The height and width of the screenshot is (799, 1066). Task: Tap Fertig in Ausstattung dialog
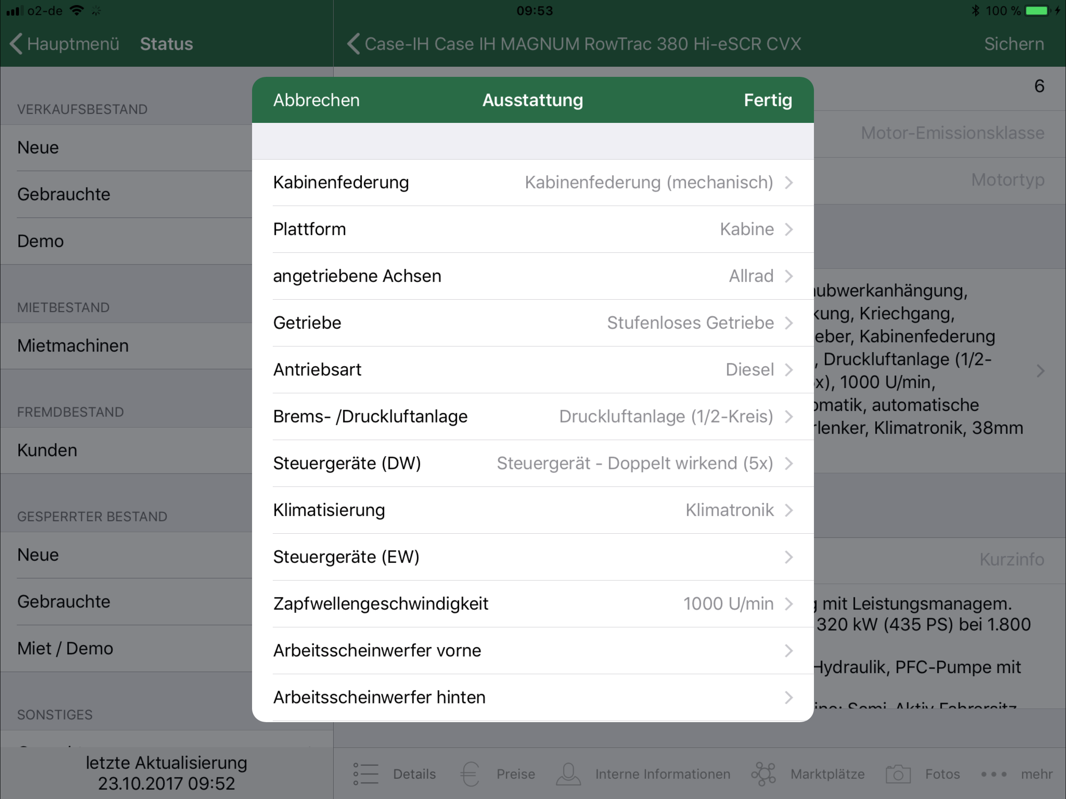(768, 100)
